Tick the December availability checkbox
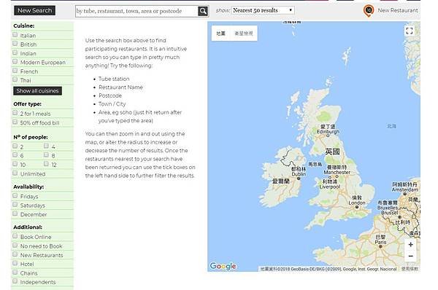This screenshot has width=438, height=290. (x=15, y=213)
